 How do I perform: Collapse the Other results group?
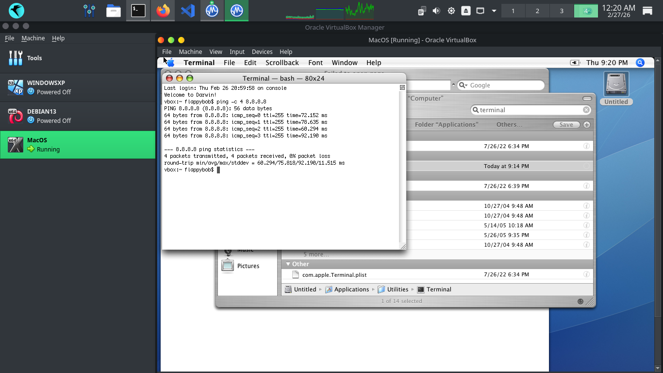288,264
